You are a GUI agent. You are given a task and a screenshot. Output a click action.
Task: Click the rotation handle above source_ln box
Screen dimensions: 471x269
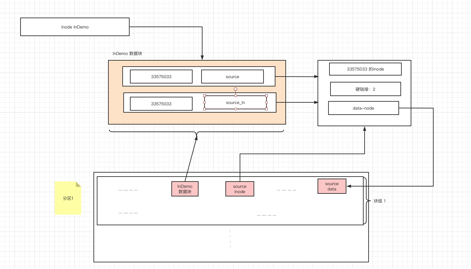[x=235, y=89]
